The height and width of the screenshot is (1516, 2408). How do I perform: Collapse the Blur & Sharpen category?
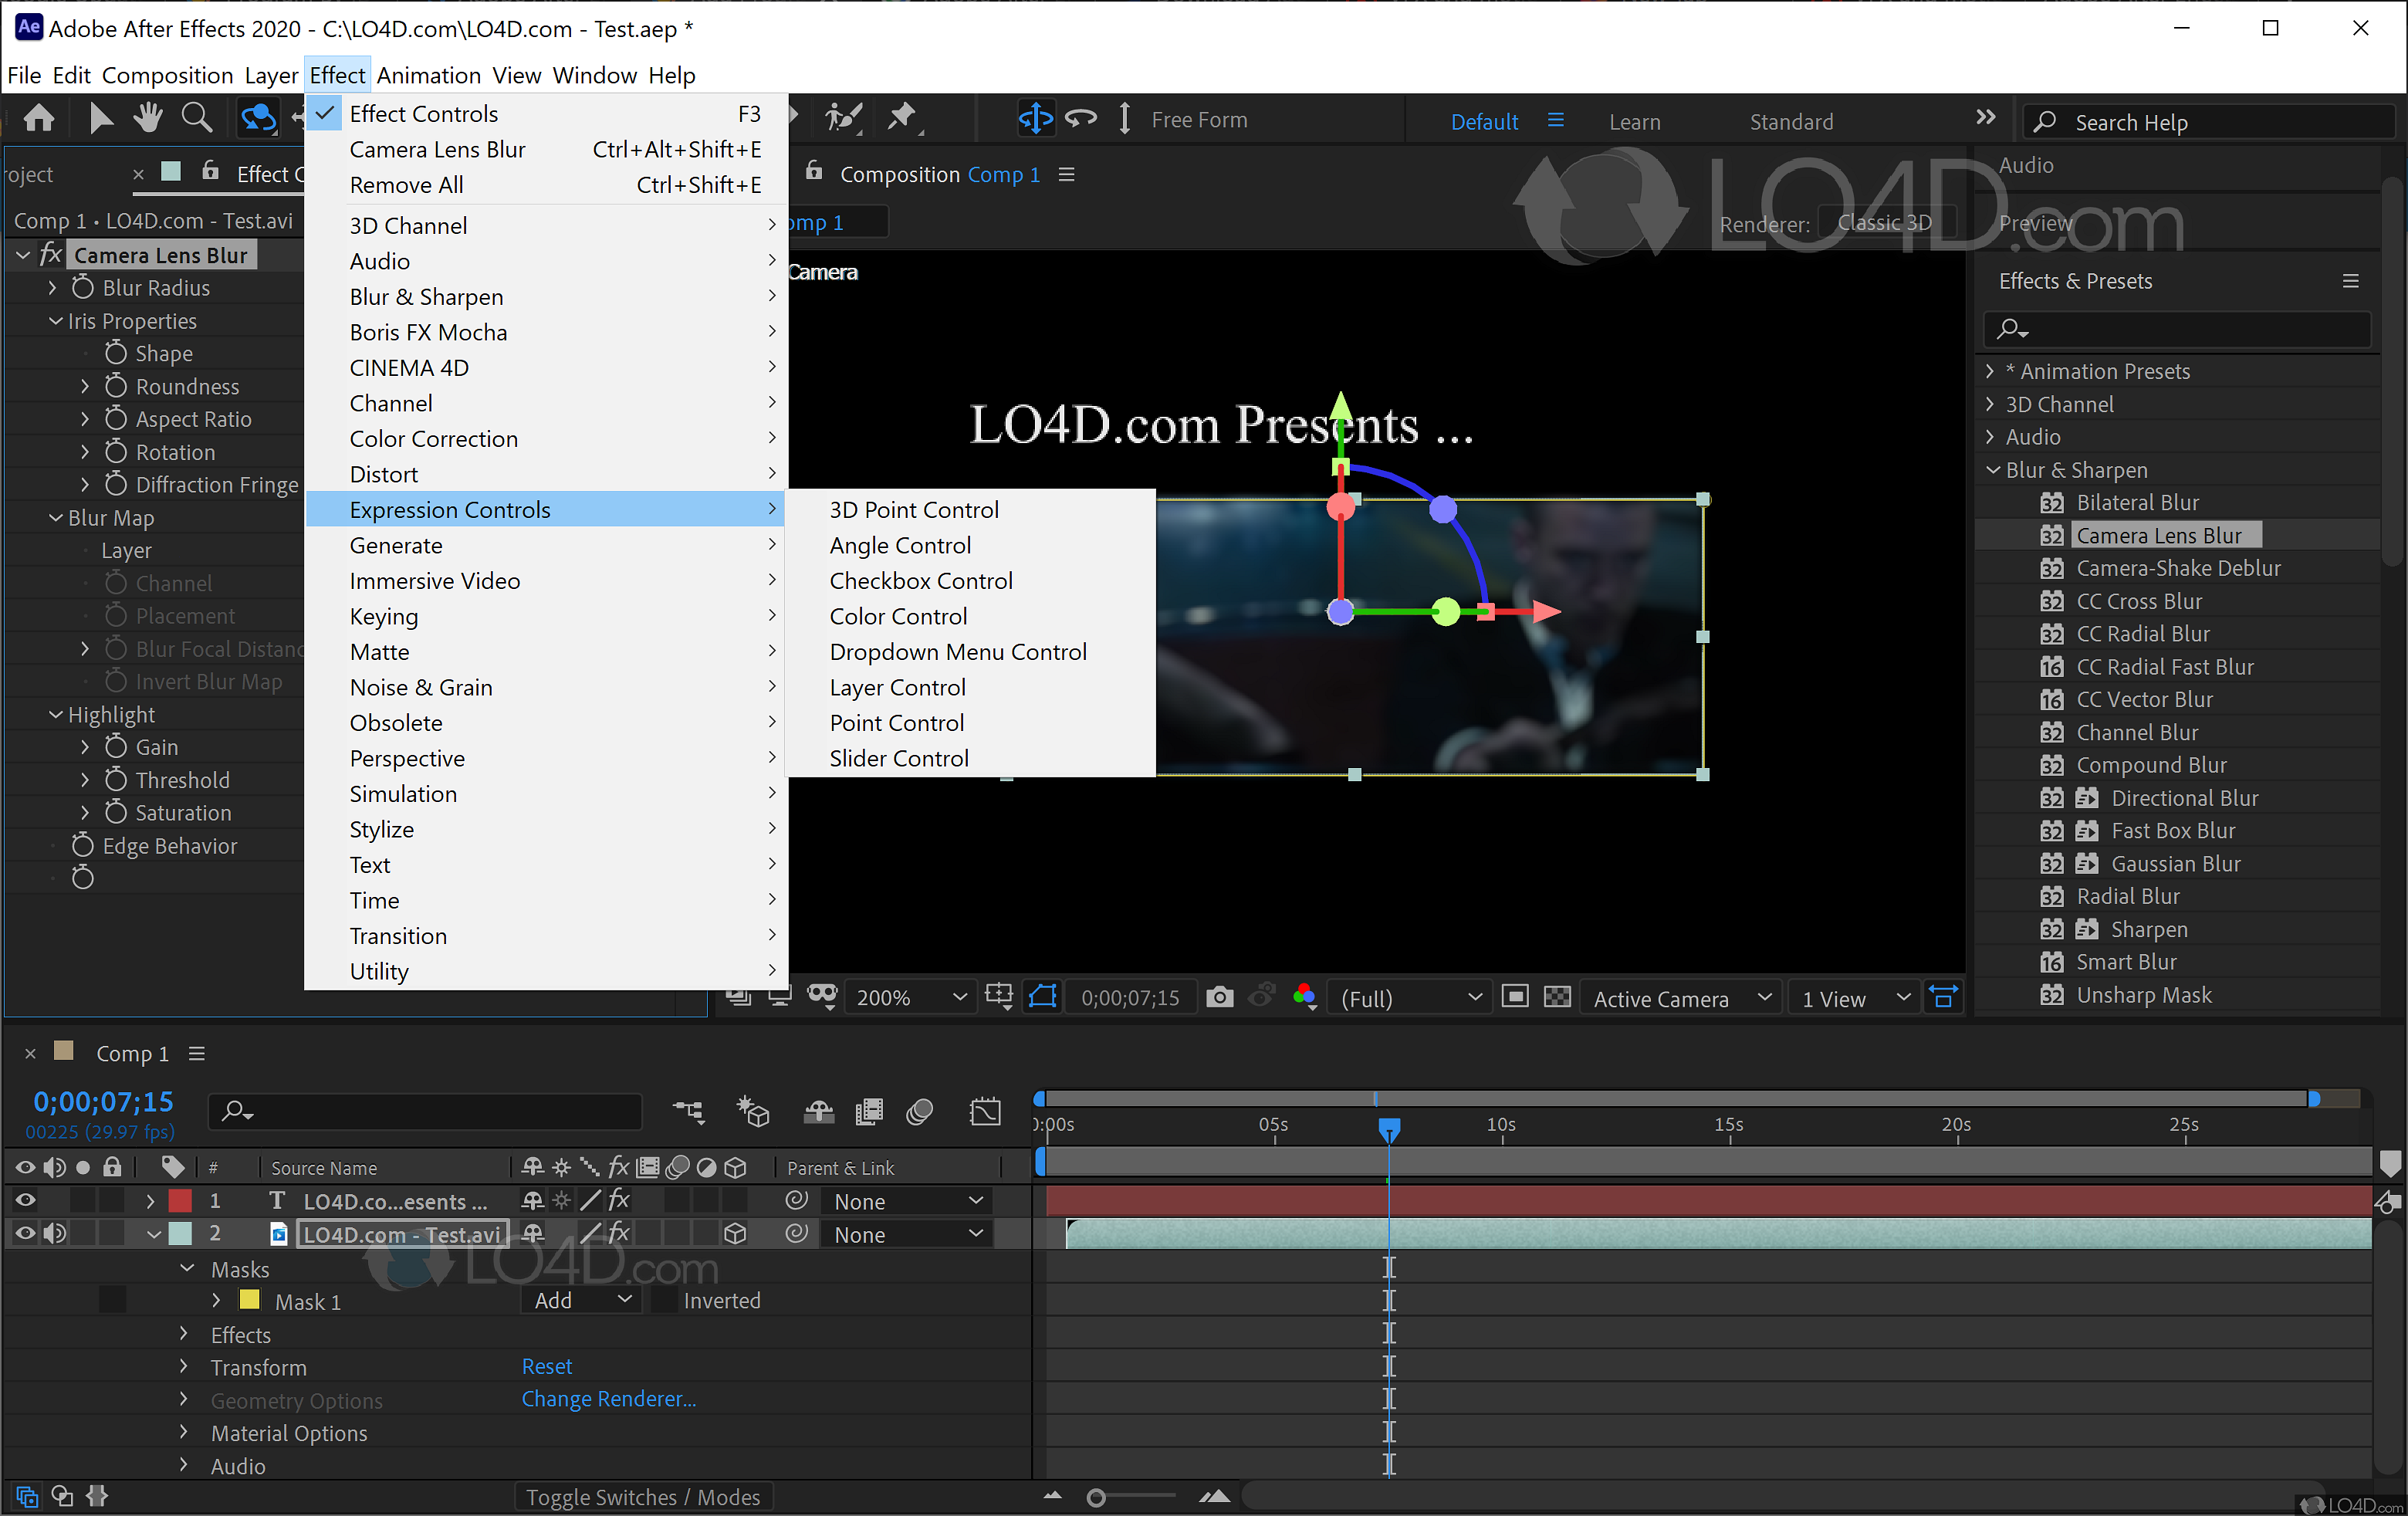[x=1992, y=470]
